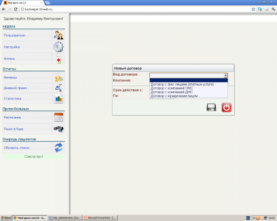277x221 pixels.
Task: Pick 'Договор с компанией ДМС' from list
Action: coord(172,92)
